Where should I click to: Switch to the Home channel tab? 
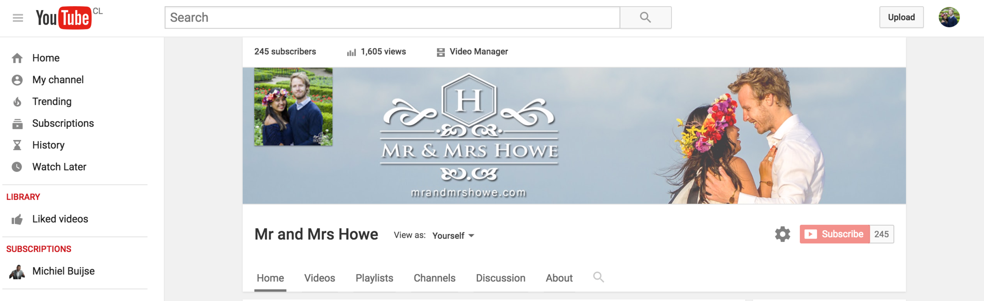[x=270, y=278]
